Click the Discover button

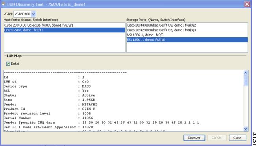pos(194,138)
